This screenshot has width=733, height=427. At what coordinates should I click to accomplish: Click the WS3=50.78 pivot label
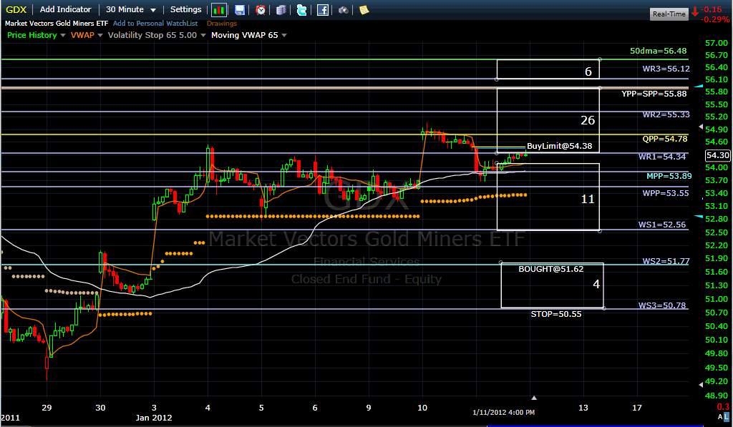(662, 305)
